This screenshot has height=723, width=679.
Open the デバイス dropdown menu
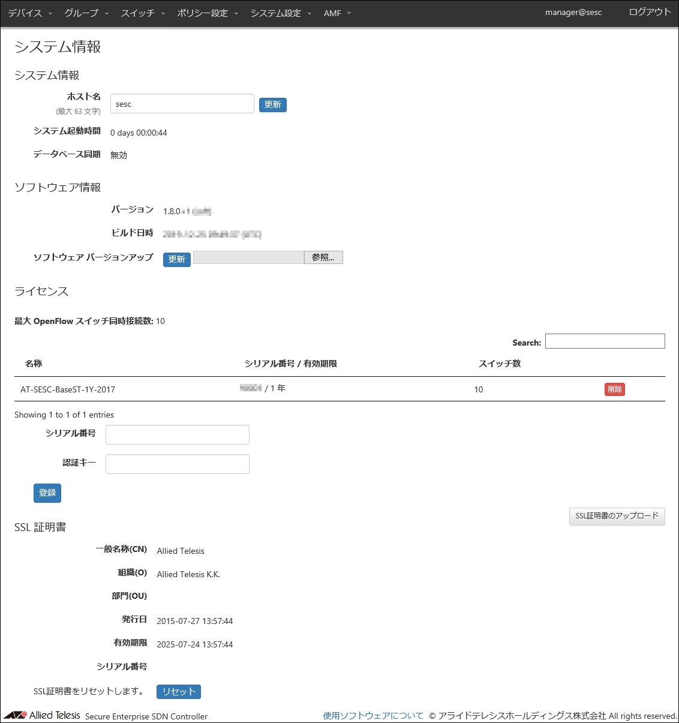30,13
